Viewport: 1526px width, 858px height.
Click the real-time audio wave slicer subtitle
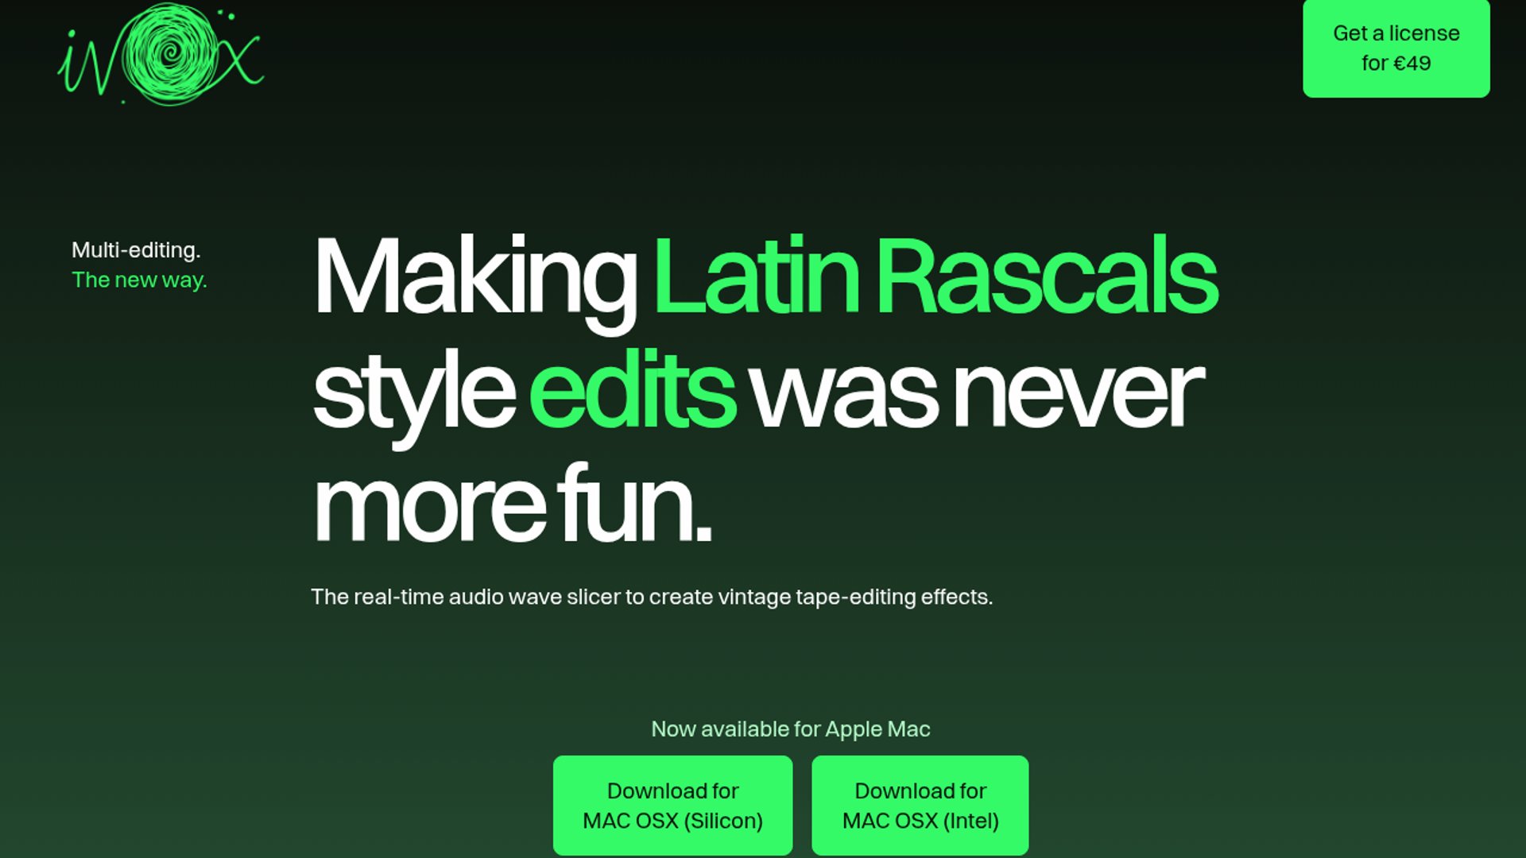tap(652, 597)
